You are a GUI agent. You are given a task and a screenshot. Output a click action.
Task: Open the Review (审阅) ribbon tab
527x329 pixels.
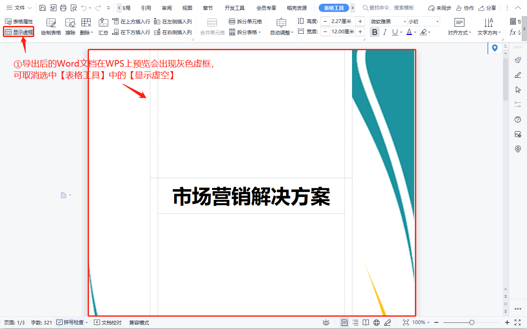click(x=167, y=8)
